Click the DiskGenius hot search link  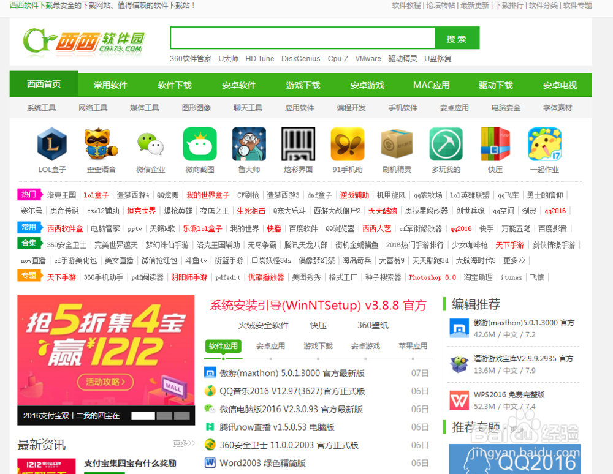[300, 59]
